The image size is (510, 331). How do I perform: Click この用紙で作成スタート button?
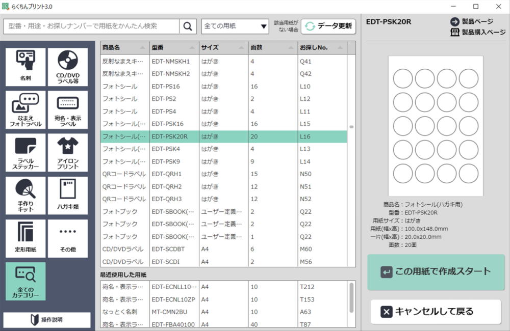(436, 271)
